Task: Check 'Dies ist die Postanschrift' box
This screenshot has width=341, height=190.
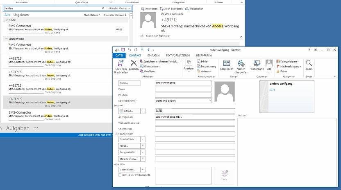Action: click(x=120, y=175)
